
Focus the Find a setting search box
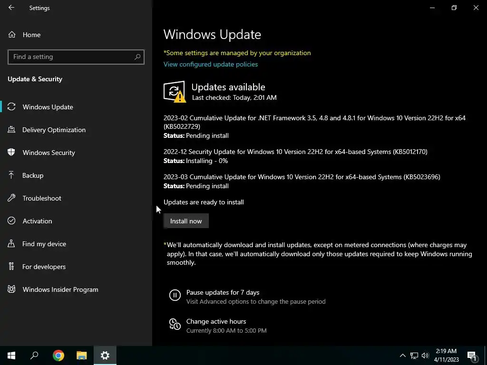click(x=76, y=57)
